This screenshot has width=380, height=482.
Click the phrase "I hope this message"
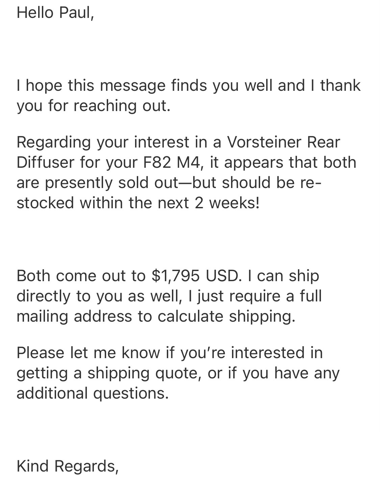[91, 85]
